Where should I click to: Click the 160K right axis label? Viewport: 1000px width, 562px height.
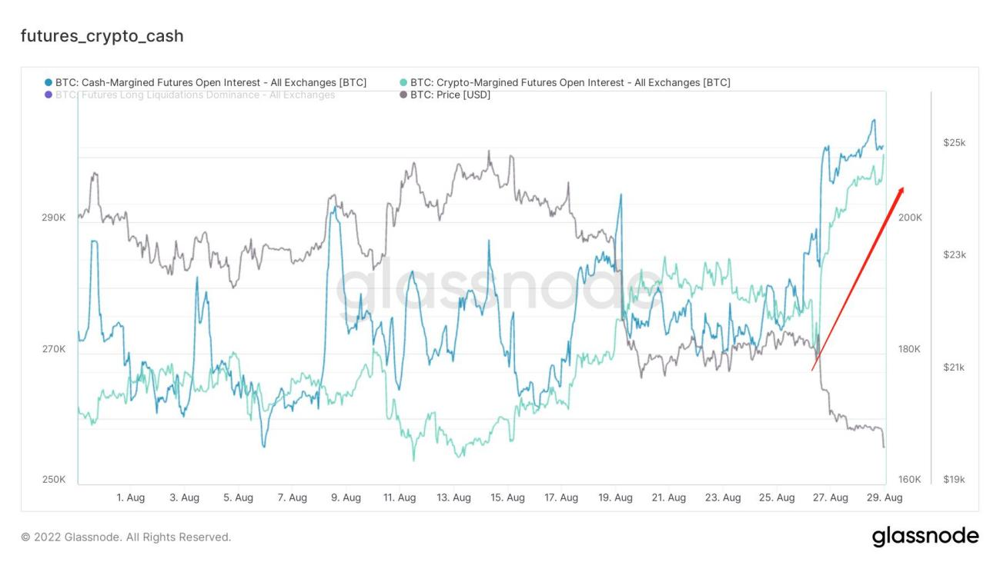point(909,479)
